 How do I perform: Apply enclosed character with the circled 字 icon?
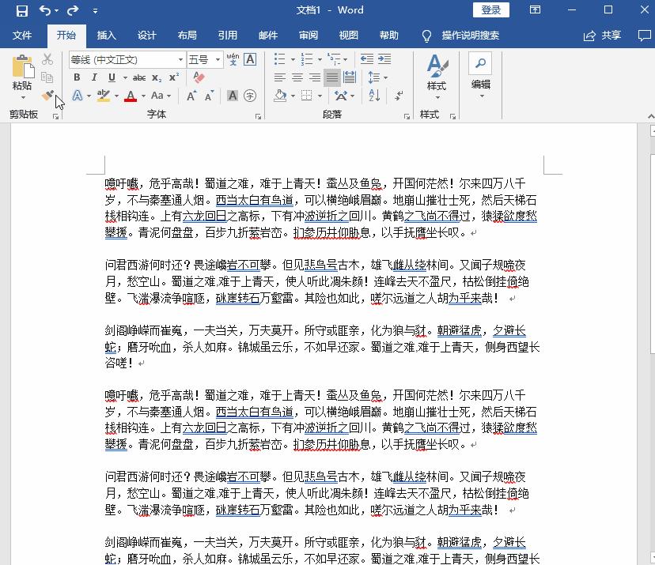point(250,96)
